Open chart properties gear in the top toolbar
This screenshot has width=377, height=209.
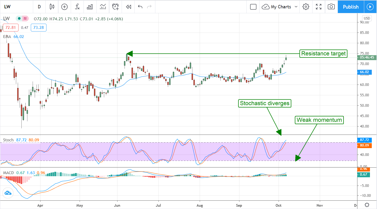(x=306, y=7)
